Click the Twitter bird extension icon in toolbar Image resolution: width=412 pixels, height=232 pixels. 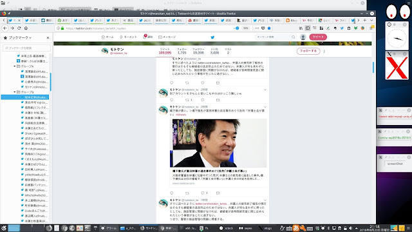tap(342, 28)
